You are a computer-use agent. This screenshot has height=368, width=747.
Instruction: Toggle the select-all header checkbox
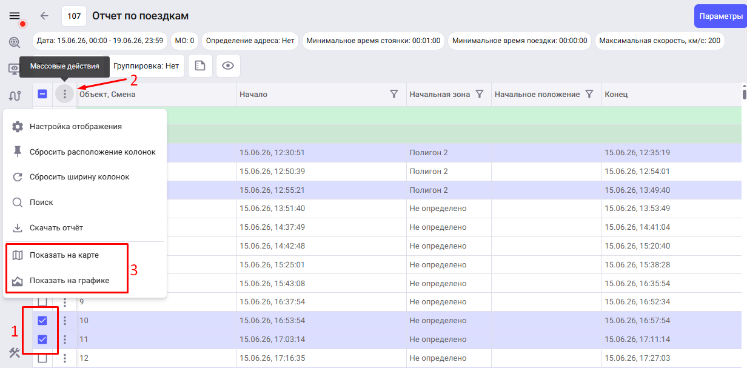click(42, 94)
